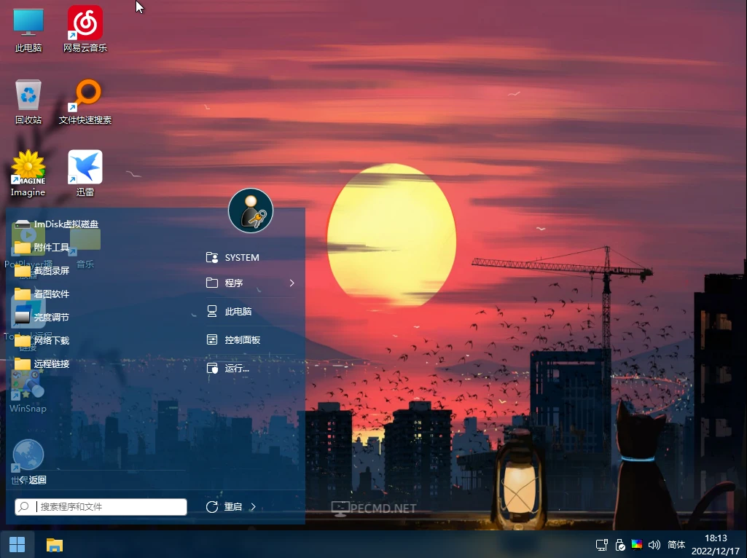Expand the 程序 submenu arrow
The height and width of the screenshot is (558, 747).
click(292, 283)
